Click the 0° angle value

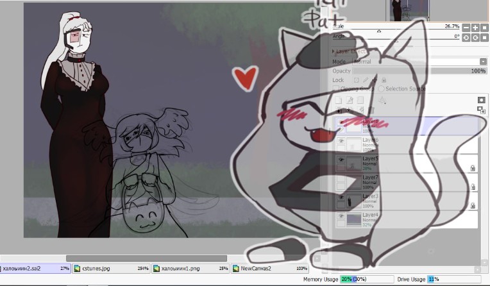click(457, 37)
